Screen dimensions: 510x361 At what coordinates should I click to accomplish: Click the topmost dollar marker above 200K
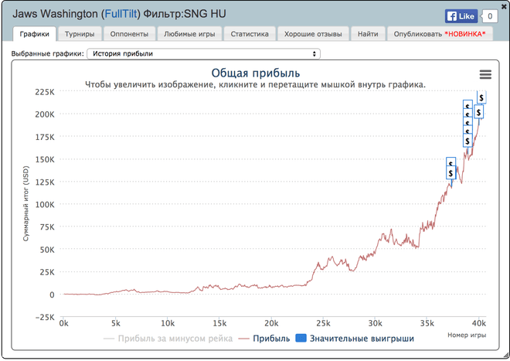coord(481,97)
